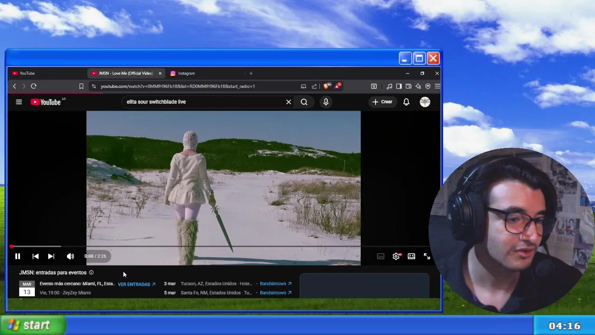The height and width of the screenshot is (335, 595).
Task: Open the Brave Rewards triangle icon
Action: click(x=337, y=86)
